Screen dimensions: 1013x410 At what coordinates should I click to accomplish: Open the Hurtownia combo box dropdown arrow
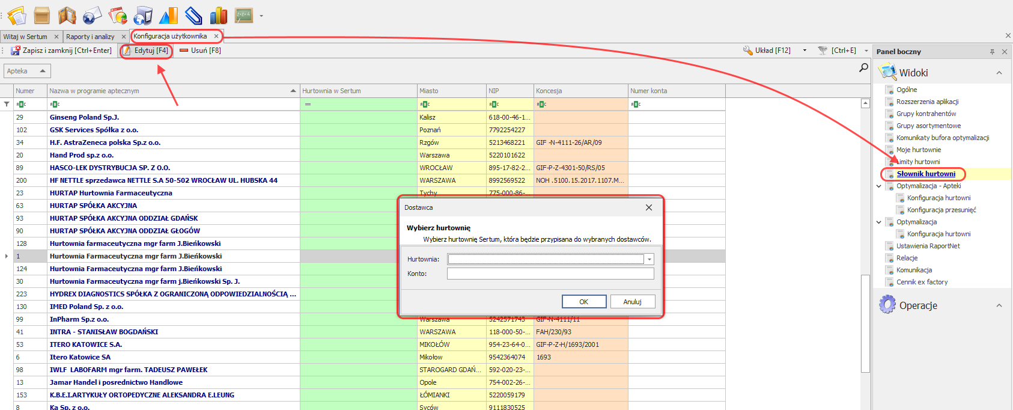pyautogui.click(x=649, y=259)
